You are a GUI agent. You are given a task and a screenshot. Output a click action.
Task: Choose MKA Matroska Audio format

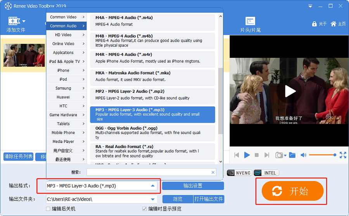(x=152, y=78)
